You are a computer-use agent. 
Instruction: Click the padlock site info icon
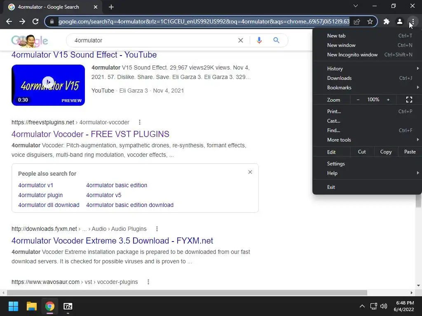coord(52,21)
